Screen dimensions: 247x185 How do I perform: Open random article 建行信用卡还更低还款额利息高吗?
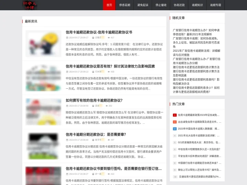coord(196,82)
